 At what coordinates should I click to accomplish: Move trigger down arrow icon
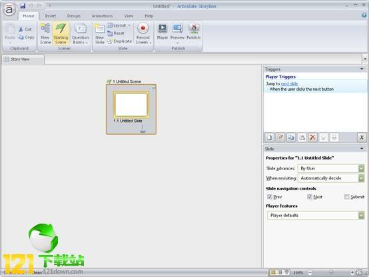[334, 137]
